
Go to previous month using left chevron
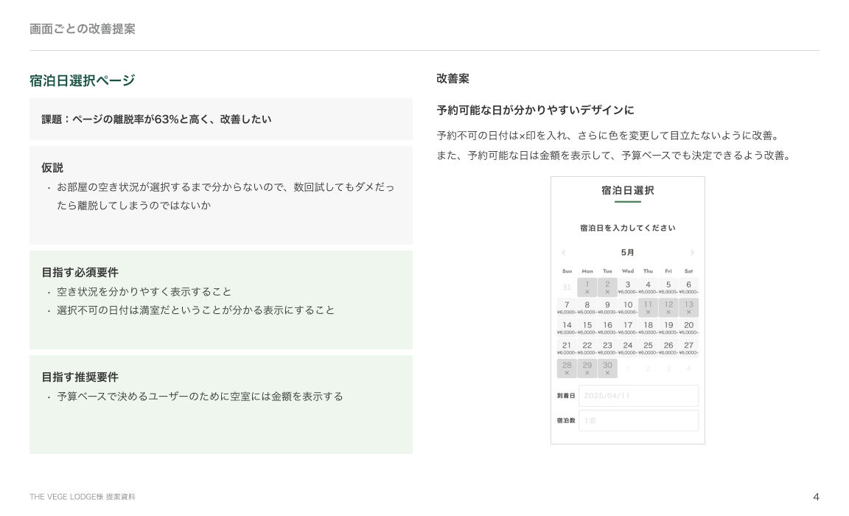tap(564, 253)
